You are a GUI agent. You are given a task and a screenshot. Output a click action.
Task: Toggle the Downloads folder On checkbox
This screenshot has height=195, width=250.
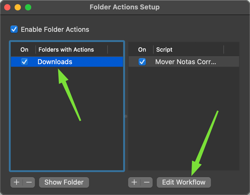click(x=24, y=62)
